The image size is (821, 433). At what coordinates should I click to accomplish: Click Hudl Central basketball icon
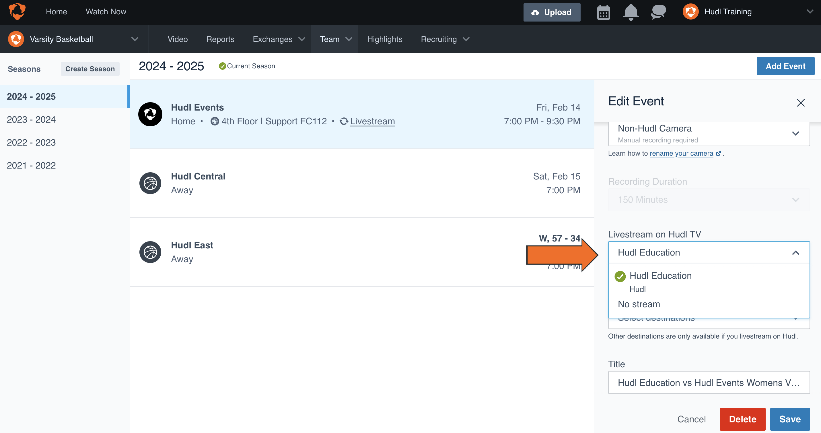[150, 183]
